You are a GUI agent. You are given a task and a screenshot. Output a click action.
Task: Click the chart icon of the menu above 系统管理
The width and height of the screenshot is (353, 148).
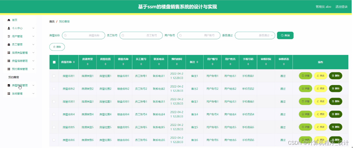click(9, 85)
